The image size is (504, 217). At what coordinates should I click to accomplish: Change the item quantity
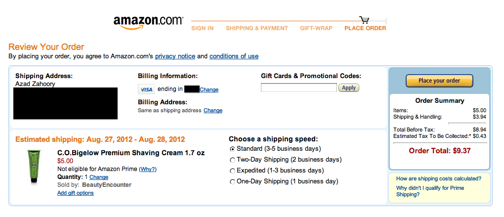pyautogui.click(x=99, y=177)
